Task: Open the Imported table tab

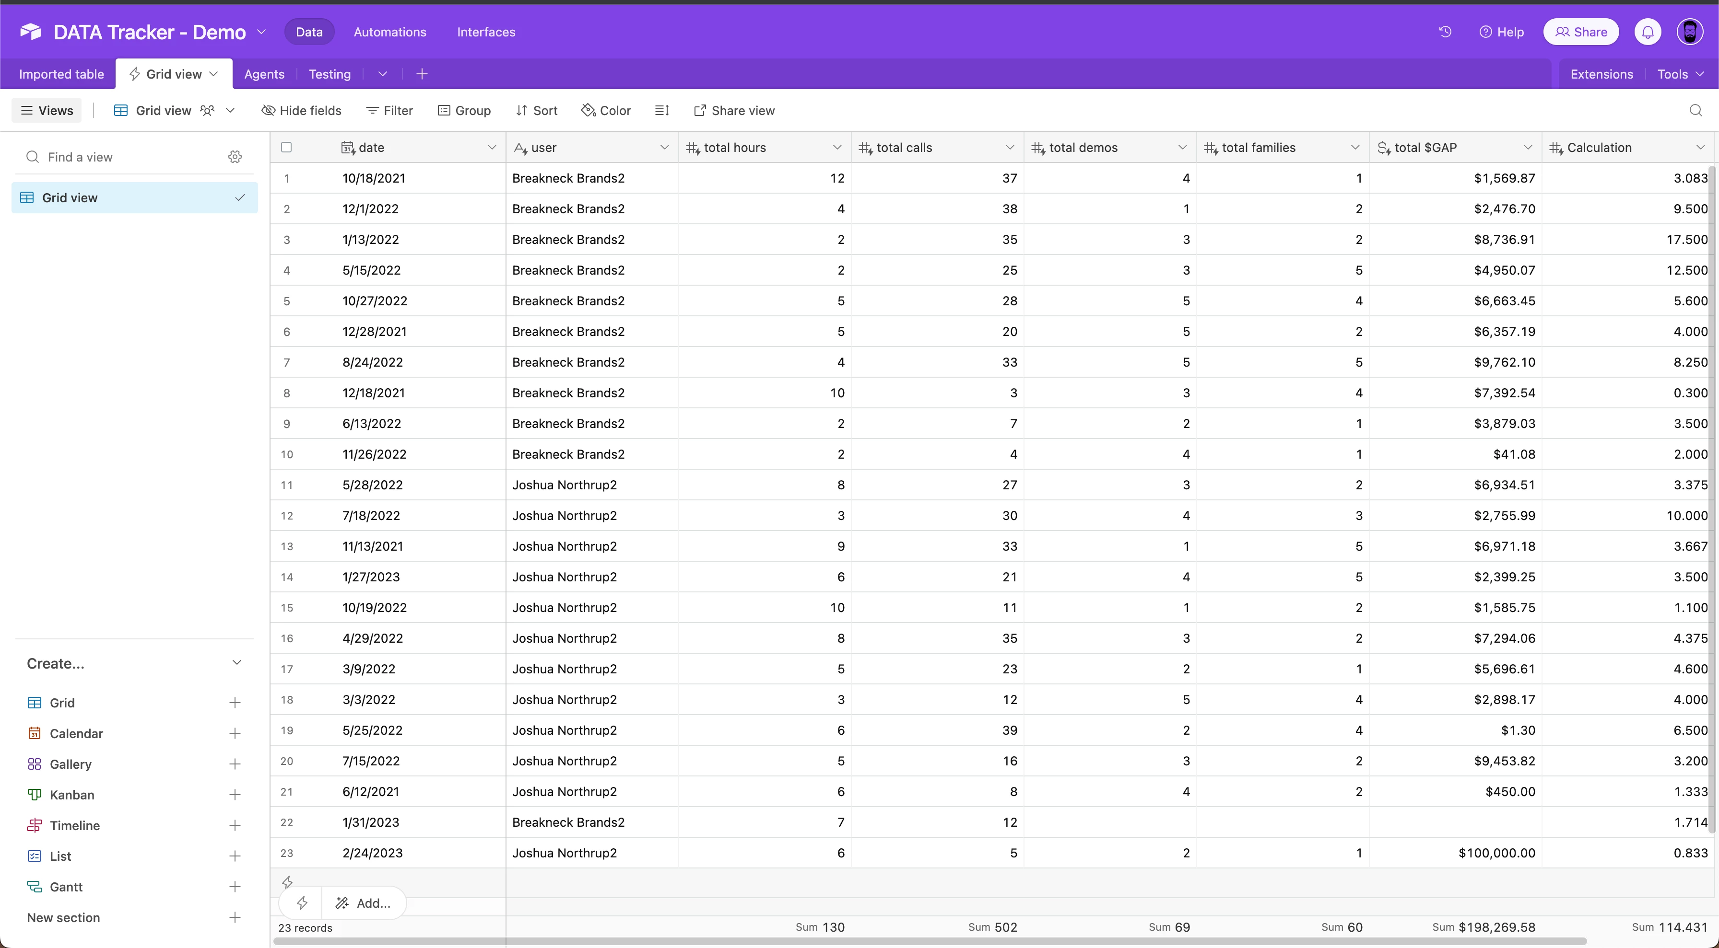Action: [x=61, y=74]
